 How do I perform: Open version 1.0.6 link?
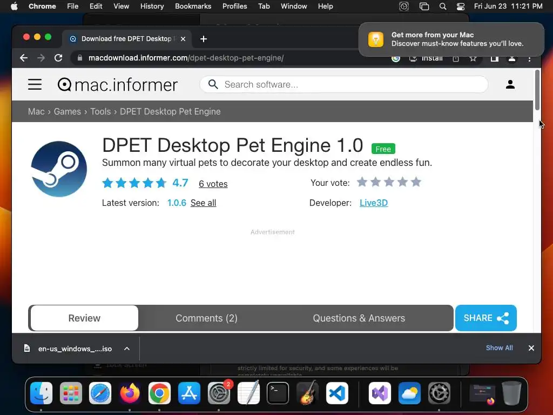click(177, 203)
